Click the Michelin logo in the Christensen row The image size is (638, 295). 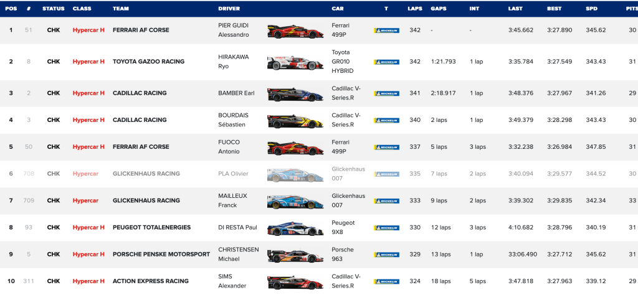[x=386, y=255]
